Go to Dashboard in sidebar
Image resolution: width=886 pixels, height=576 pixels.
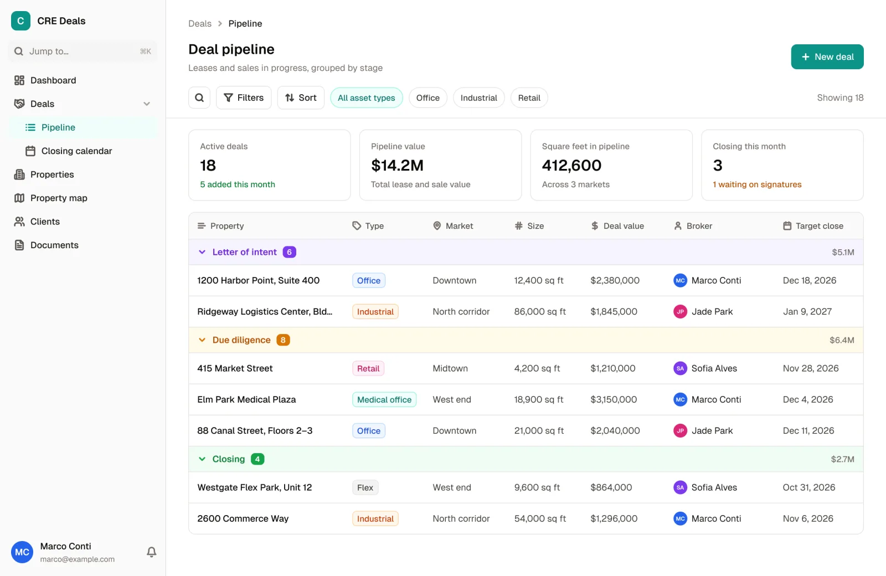coord(83,80)
